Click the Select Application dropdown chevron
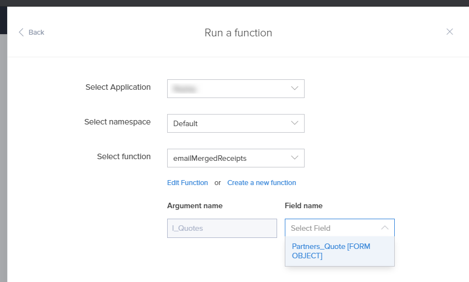Viewport: 469px width, 282px height. tap(295, 89)
